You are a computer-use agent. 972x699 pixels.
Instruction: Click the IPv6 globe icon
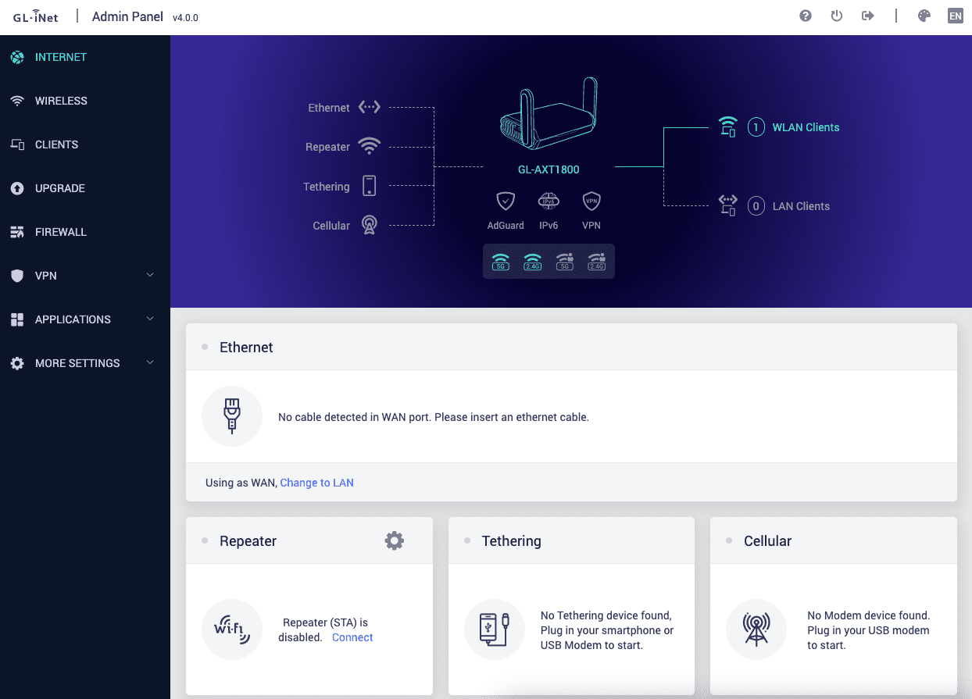(549, 201)
